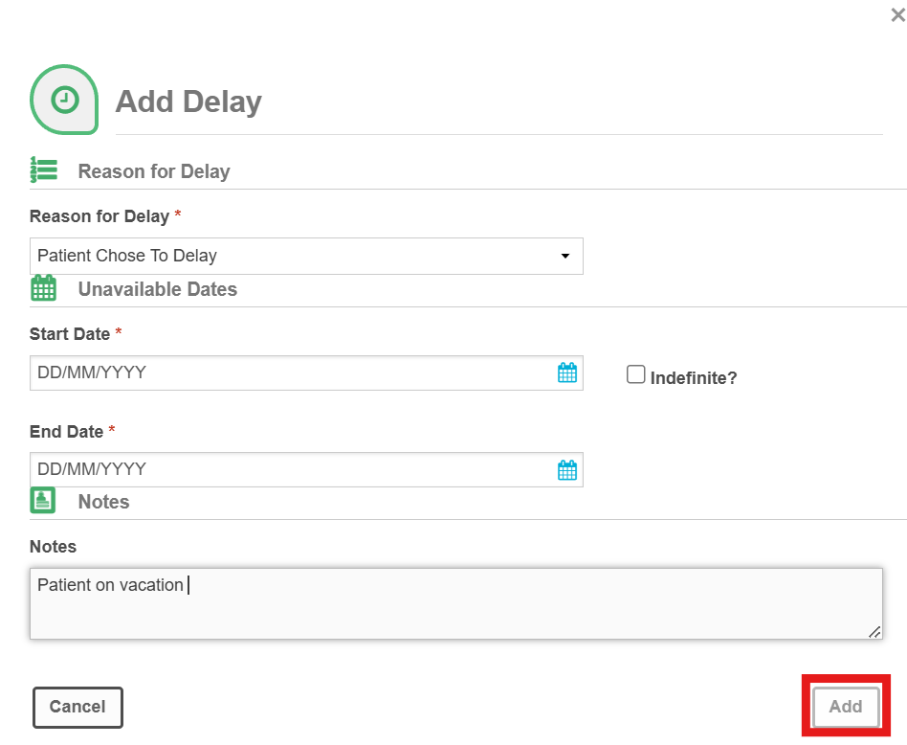The image size is (907, 745).
Task: Click the Unavailable Dates green calendar icon
Action: pyautogui.click(x=43, y=288)
